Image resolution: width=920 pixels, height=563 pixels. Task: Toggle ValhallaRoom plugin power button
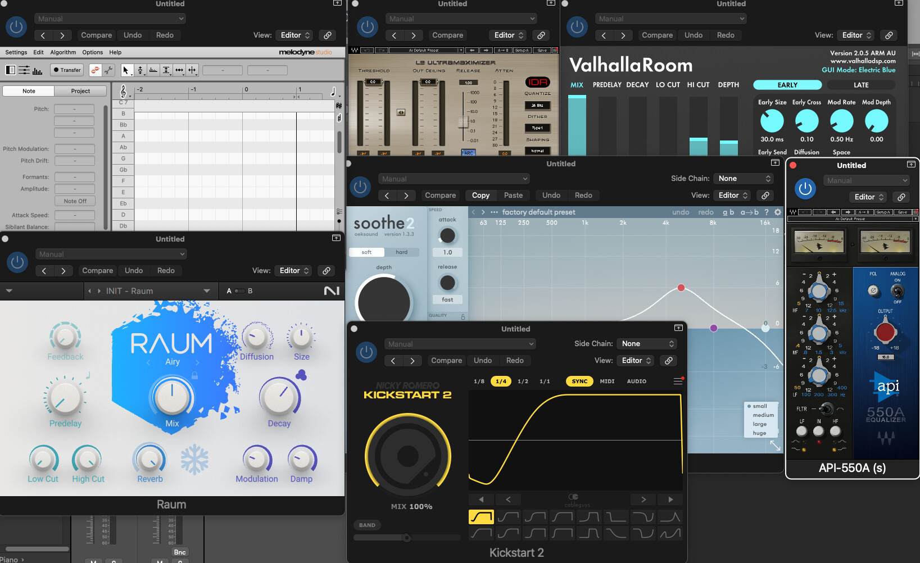pos(577,27)
